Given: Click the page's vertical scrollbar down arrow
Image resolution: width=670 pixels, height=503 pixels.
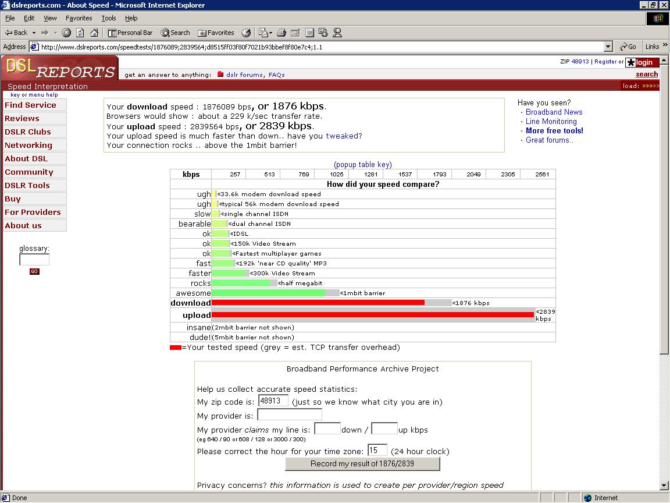Looking at the screenshot, I should pyautogui.click(x=665, y=485).
